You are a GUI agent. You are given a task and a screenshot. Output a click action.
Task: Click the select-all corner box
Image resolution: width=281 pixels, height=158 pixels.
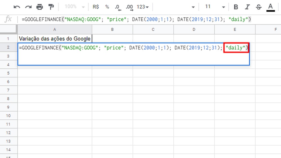click(9, 29)
